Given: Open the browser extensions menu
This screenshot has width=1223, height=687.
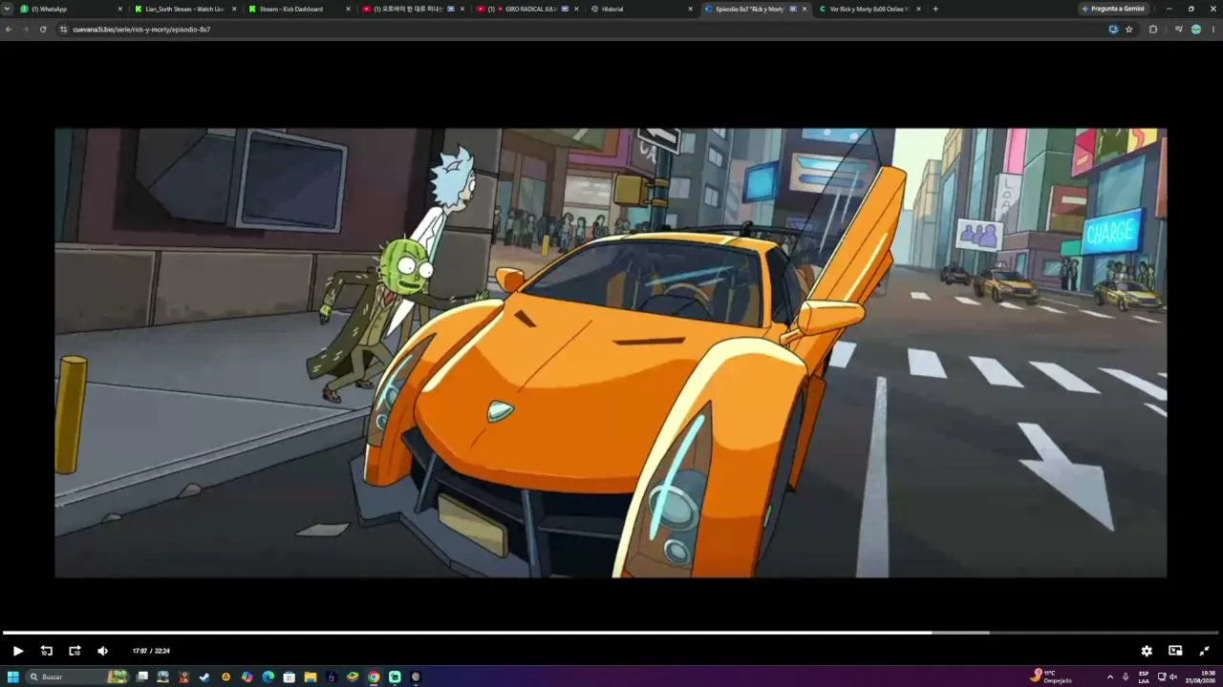Looking at the screenshot, I should pyautogui.click(x=1153, y=30).
